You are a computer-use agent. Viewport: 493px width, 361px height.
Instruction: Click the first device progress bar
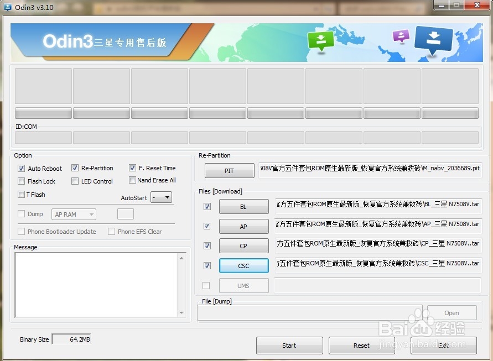pyautogui.click(x=43, y=113)
